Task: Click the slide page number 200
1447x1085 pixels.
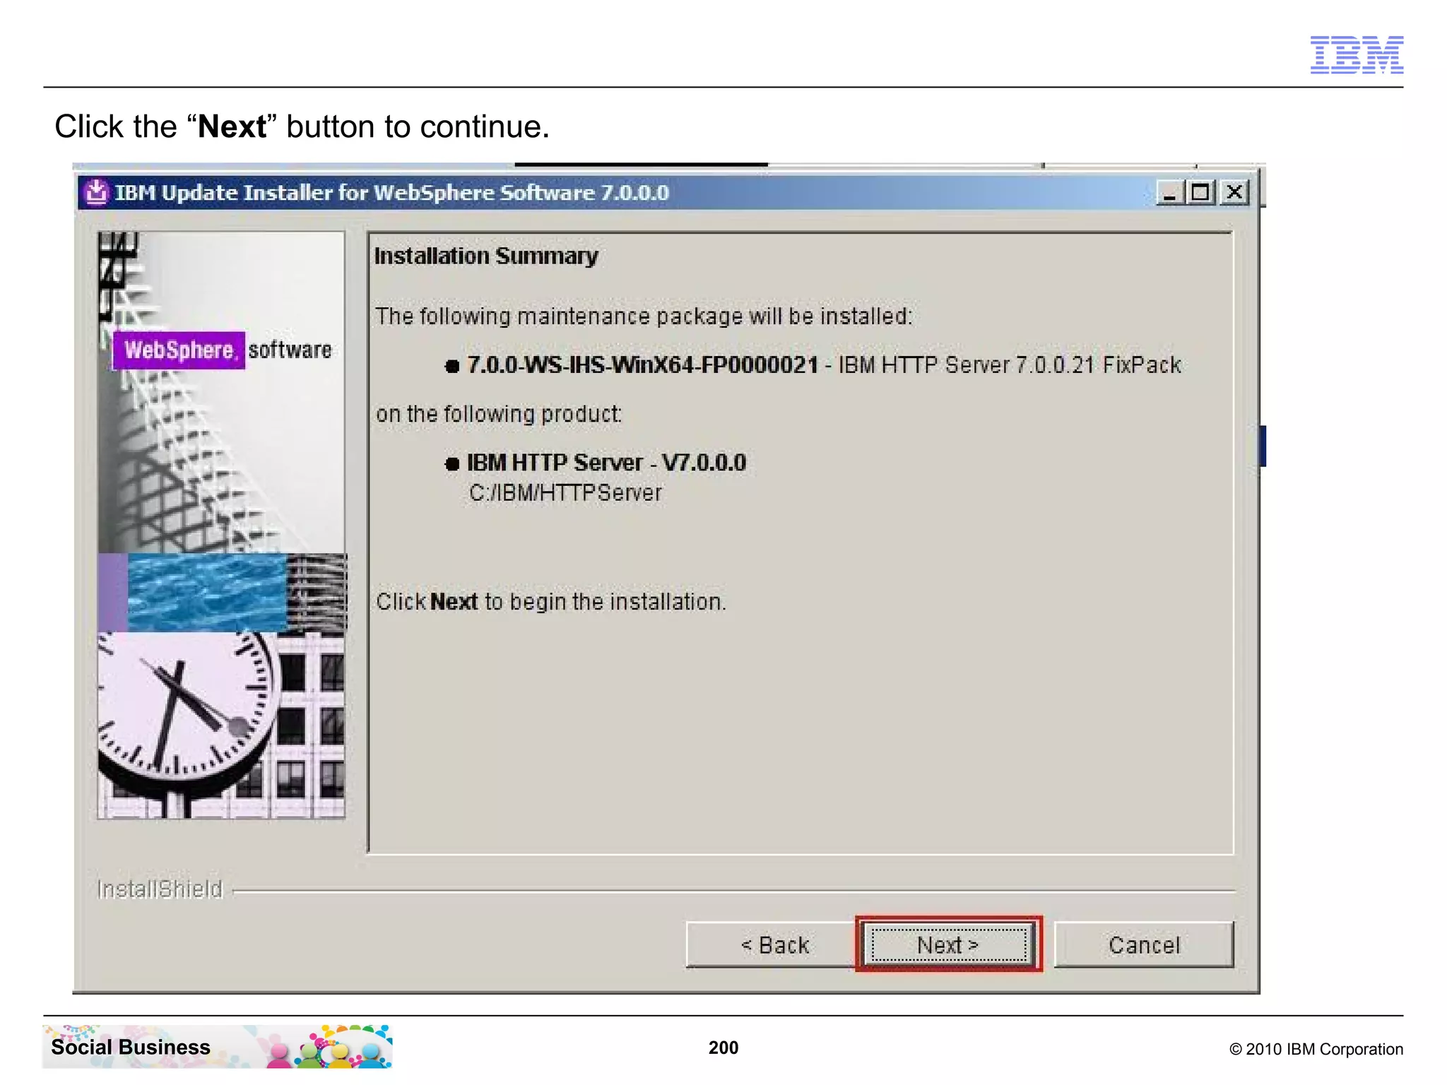Action: tap(723, 1048)
